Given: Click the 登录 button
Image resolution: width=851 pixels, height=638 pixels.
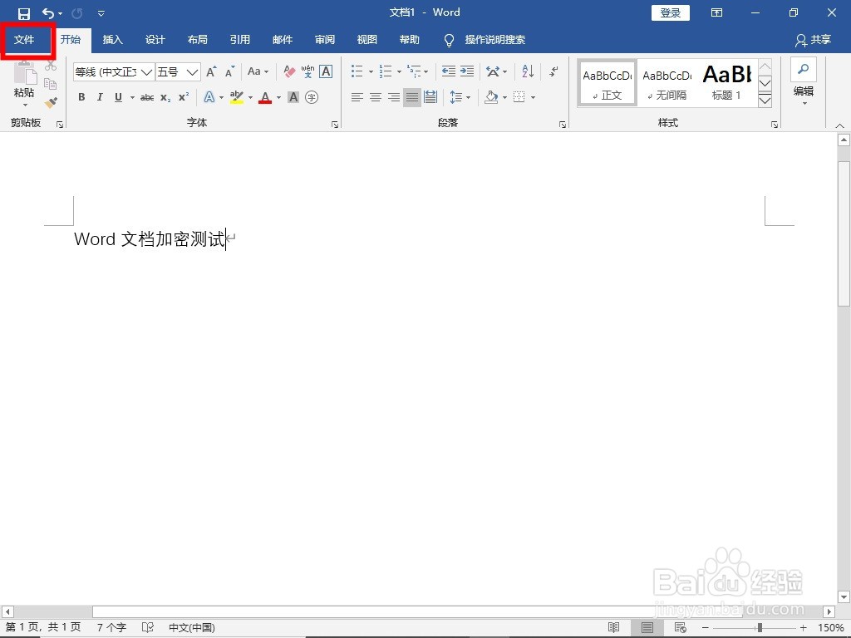Looking at the screenshot, I should click(x=670, y=12).
